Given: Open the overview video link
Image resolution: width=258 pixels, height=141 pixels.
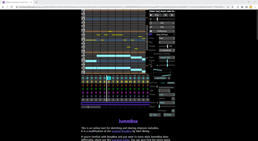Looking at the screenshot, I should point(120,140).
